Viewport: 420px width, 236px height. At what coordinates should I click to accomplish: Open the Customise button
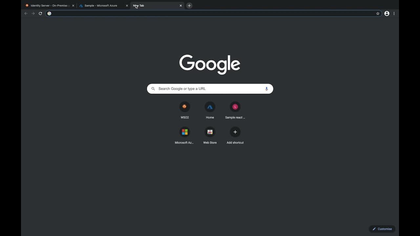click(382, 229)
